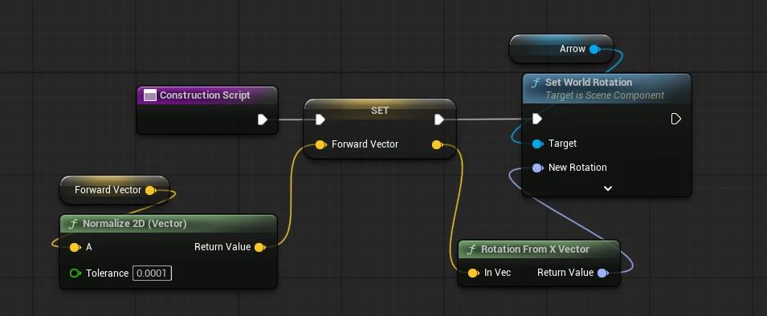Select the Normalize 2D (Vector) node header

coord(169,224)
